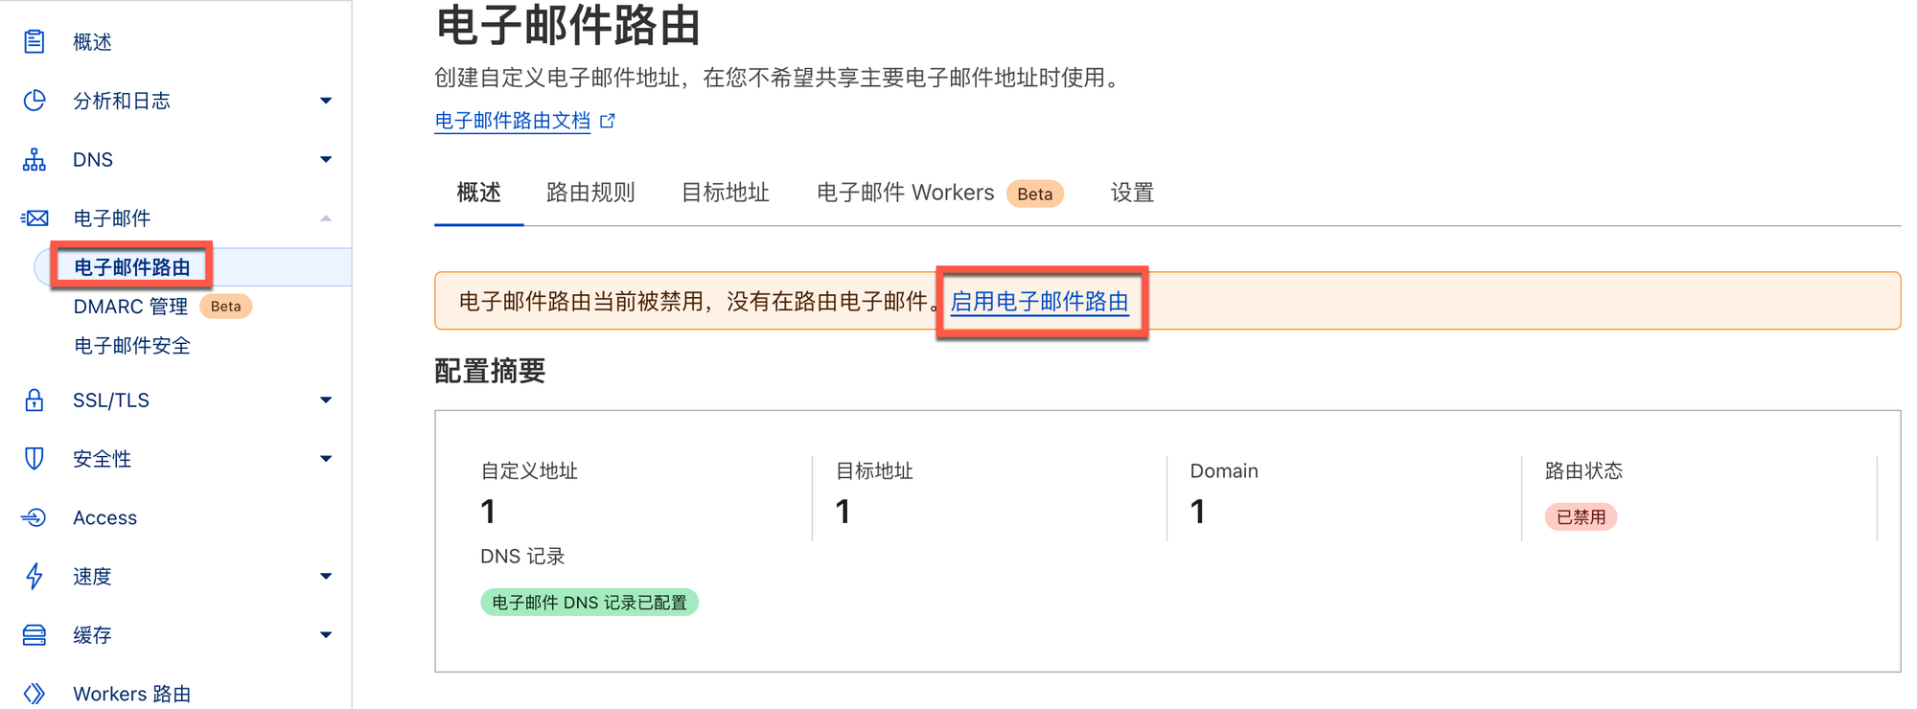
Task: Click the 概述 clipboard icon in sidebar
Action: click(35, 42)
